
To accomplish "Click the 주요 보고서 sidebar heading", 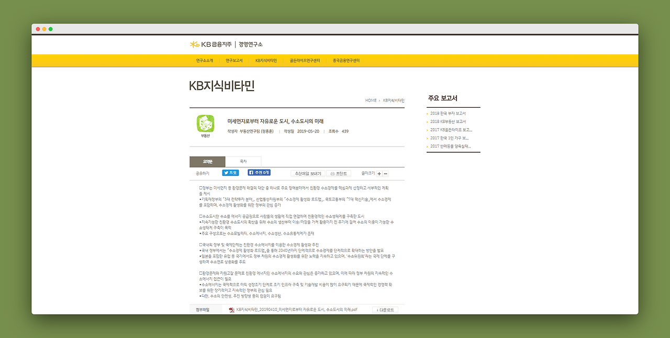I will tap(443, 98).
